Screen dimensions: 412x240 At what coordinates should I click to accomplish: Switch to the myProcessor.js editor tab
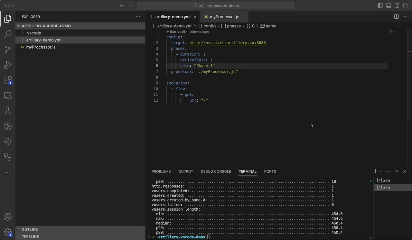224,17
